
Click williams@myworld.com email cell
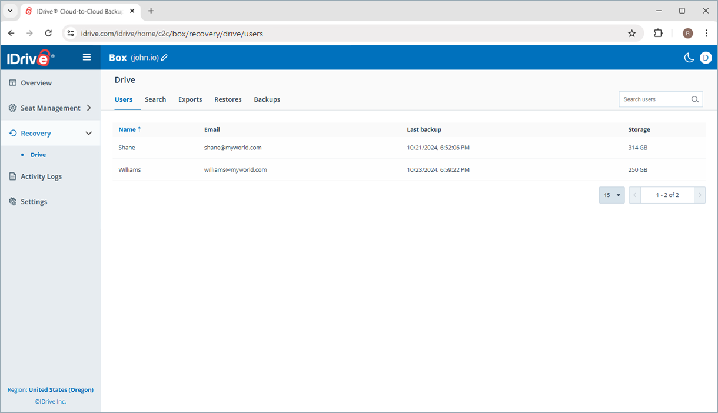click(235, 169)
